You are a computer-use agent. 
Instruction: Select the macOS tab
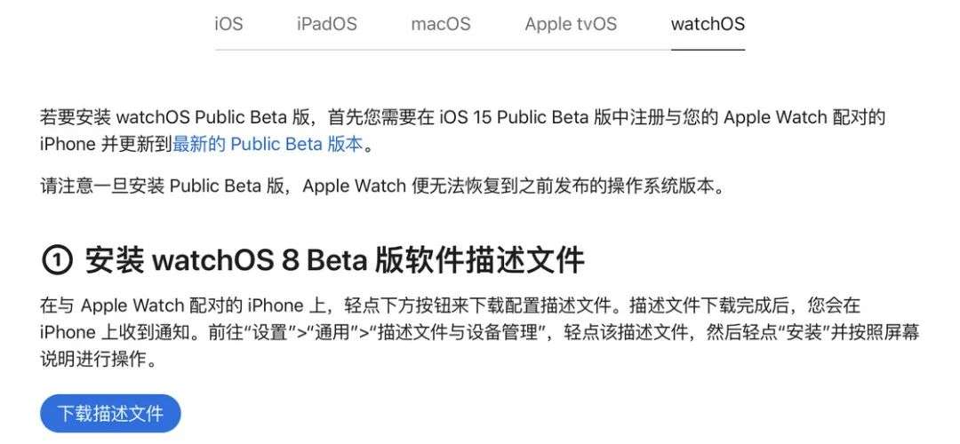[440, 24]
